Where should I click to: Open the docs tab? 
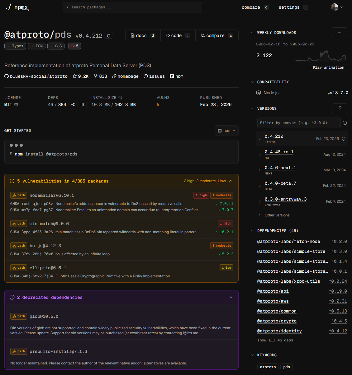(x=143, y=35)
